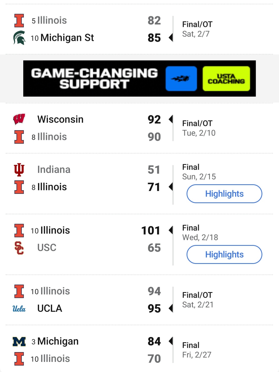
Task: Click the USC Trojans logo
Action: [x=19, y=248]
